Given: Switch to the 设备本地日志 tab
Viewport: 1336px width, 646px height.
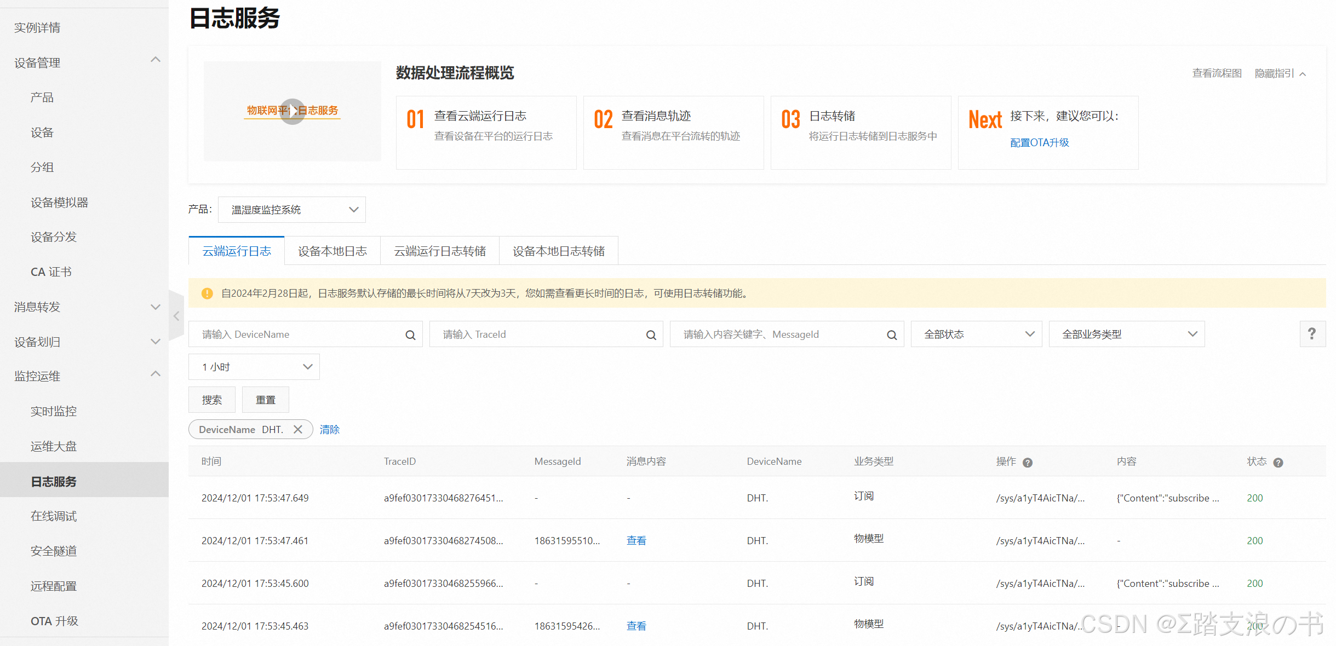Looking at the screenshot, I should (332, 251).
